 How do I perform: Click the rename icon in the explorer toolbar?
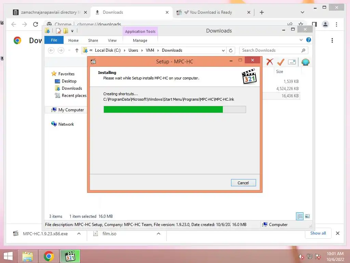coord(292,62)
